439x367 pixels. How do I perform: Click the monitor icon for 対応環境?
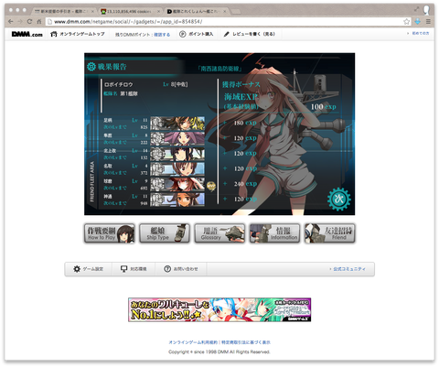coord(123,269)
